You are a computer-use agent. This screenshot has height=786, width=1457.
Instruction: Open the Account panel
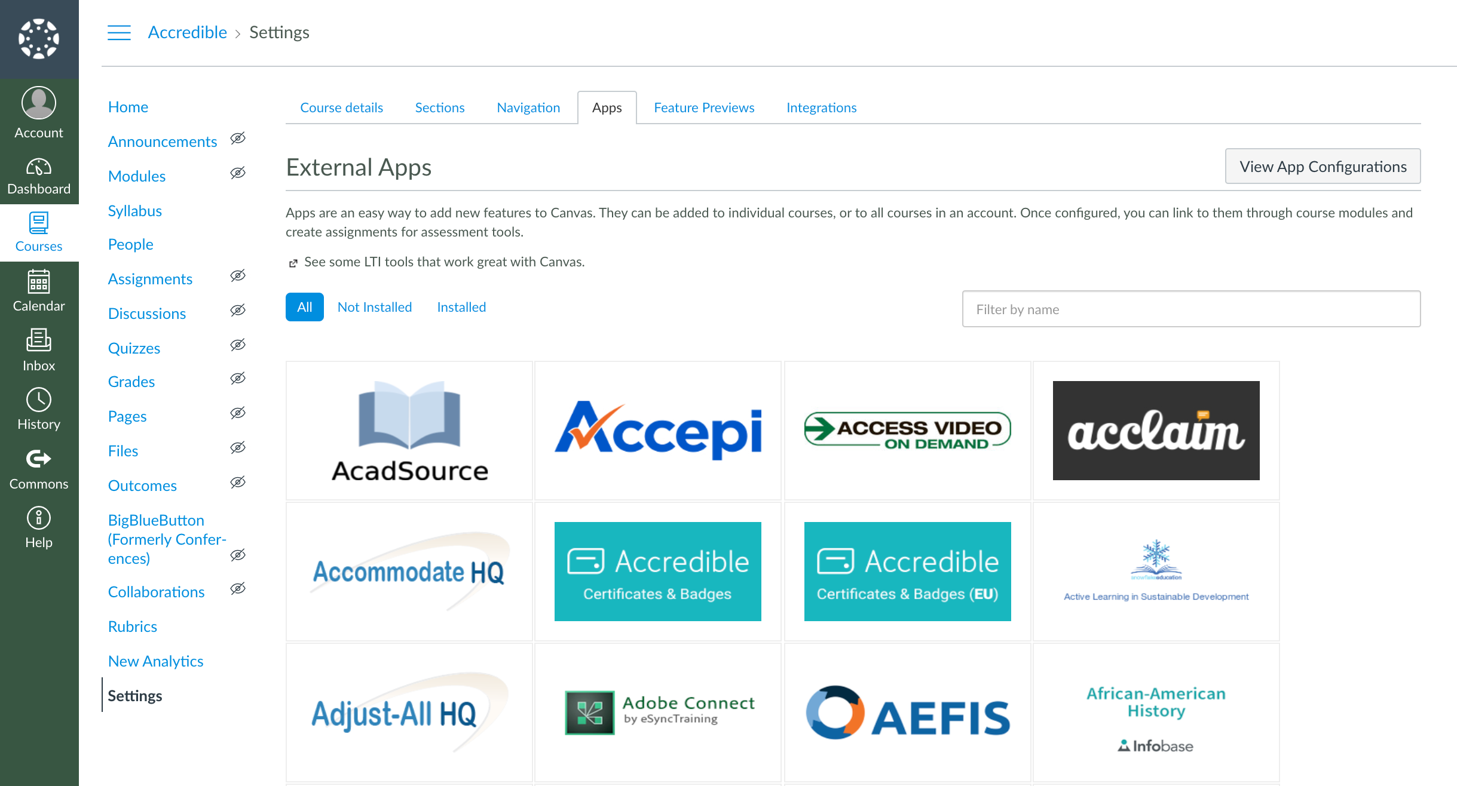pyautogui.click(x=38, y=113)
